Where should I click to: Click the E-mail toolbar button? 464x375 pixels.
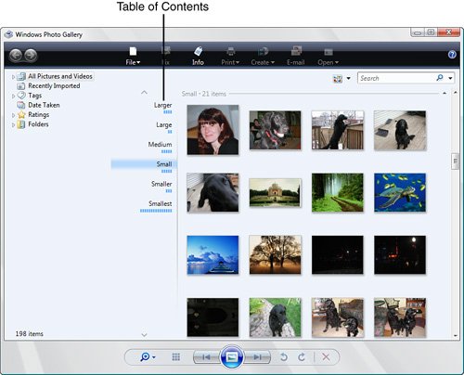click(x=296, y=56)
